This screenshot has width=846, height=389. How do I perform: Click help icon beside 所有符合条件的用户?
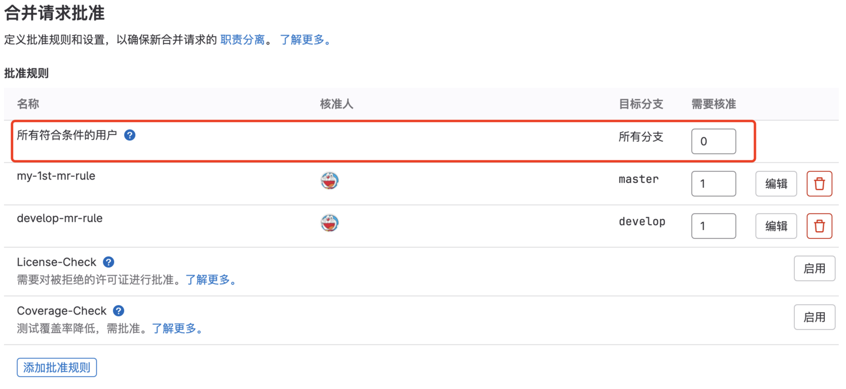[x=130, y=135]
